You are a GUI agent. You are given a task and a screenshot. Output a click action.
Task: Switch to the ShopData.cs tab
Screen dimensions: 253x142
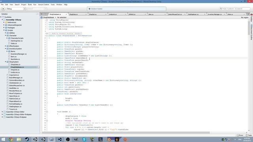(74, 14)
